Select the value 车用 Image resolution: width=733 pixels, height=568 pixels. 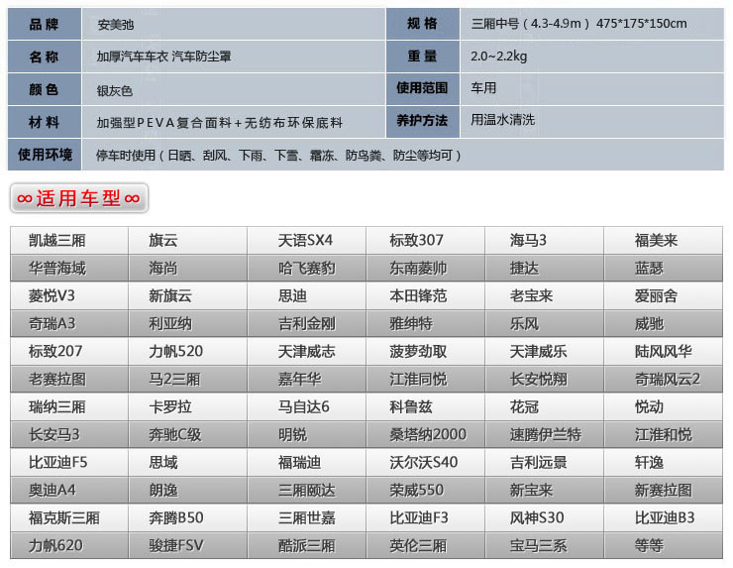(x=483, y=88)
